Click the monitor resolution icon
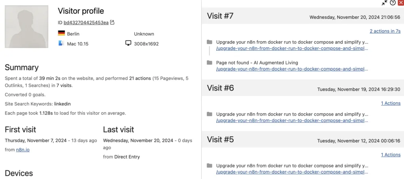 point(128,43)
